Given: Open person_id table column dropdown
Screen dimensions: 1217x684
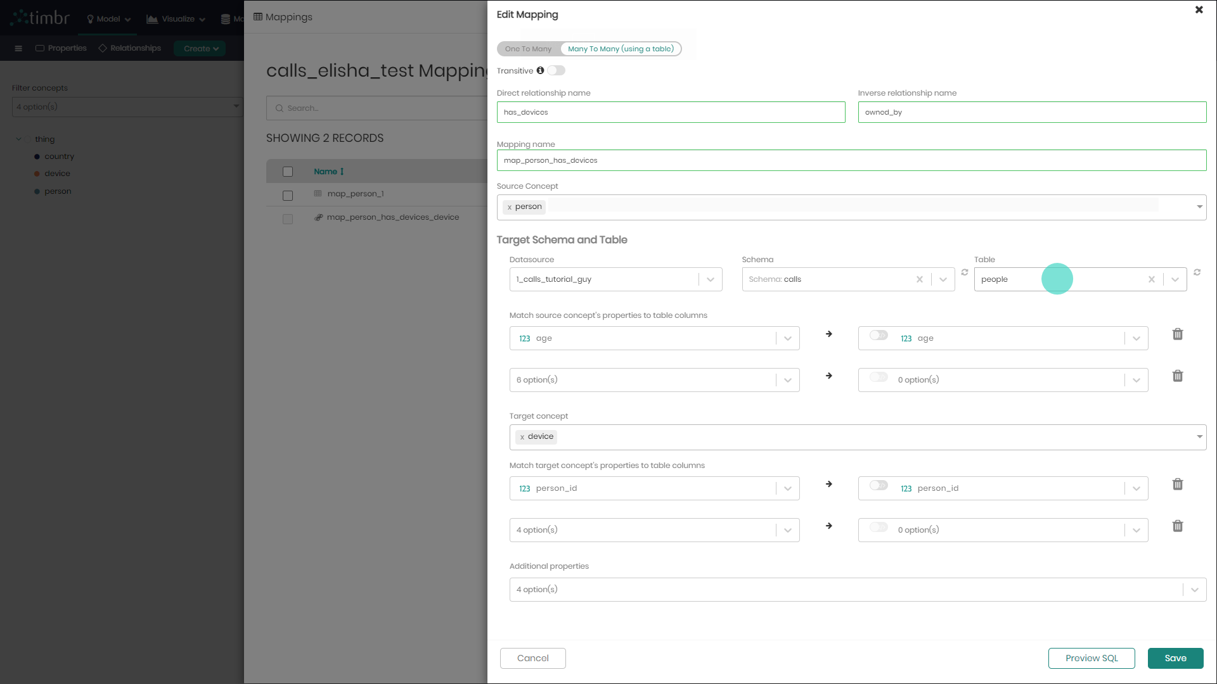Looking at the screenshot, I should coord(1136,488).
